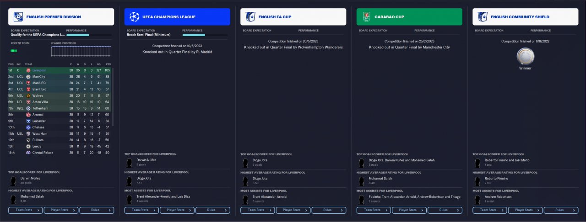This screenshot has height=222, width=586.
Task: Click Mohamed Salah name in Carabao Cup panel
Action: [380, 179]
